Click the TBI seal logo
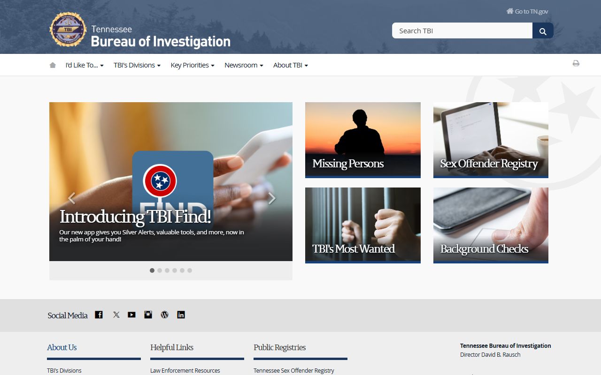Image resolution: width=601 pixels, height=375 pixels. point(68,30)
